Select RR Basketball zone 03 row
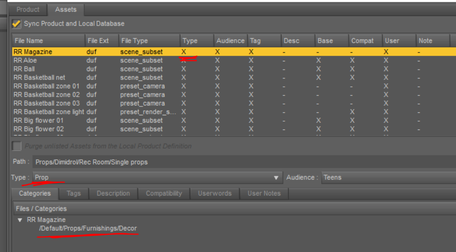Screen dimensions: 456x252 234,103
